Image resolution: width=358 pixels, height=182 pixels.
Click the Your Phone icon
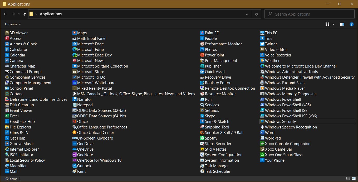[x=262, y=160]
